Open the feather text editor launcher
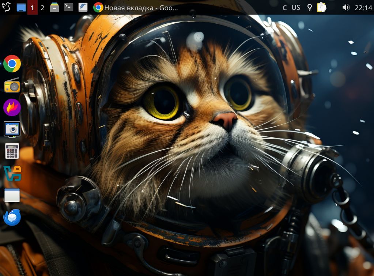Screen dimensions: 374x276 83,7
